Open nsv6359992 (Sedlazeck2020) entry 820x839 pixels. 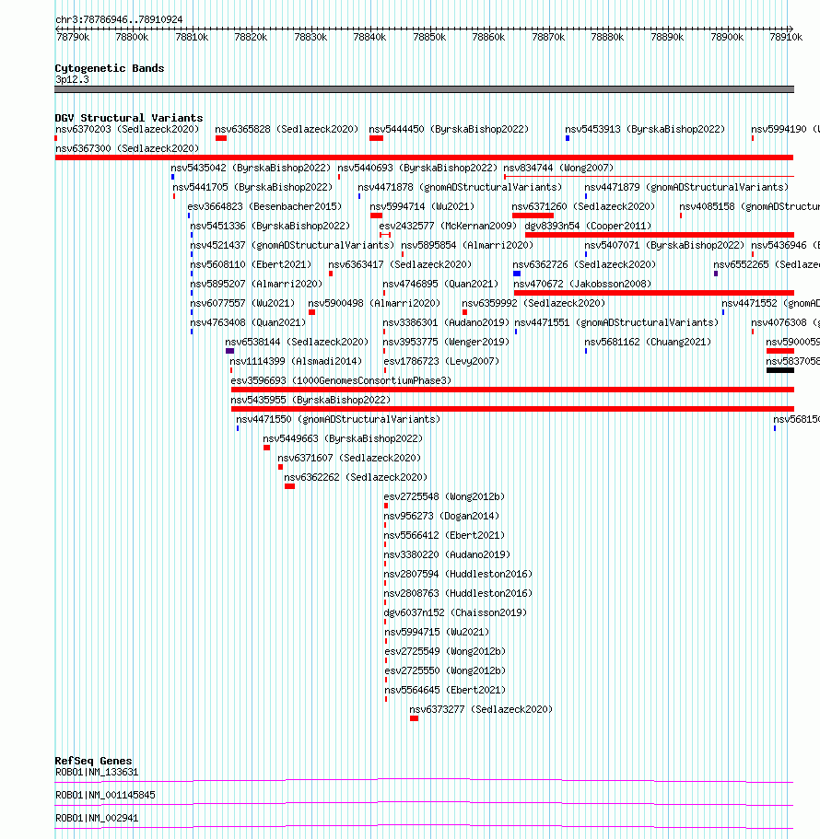[x=533, y=303]
